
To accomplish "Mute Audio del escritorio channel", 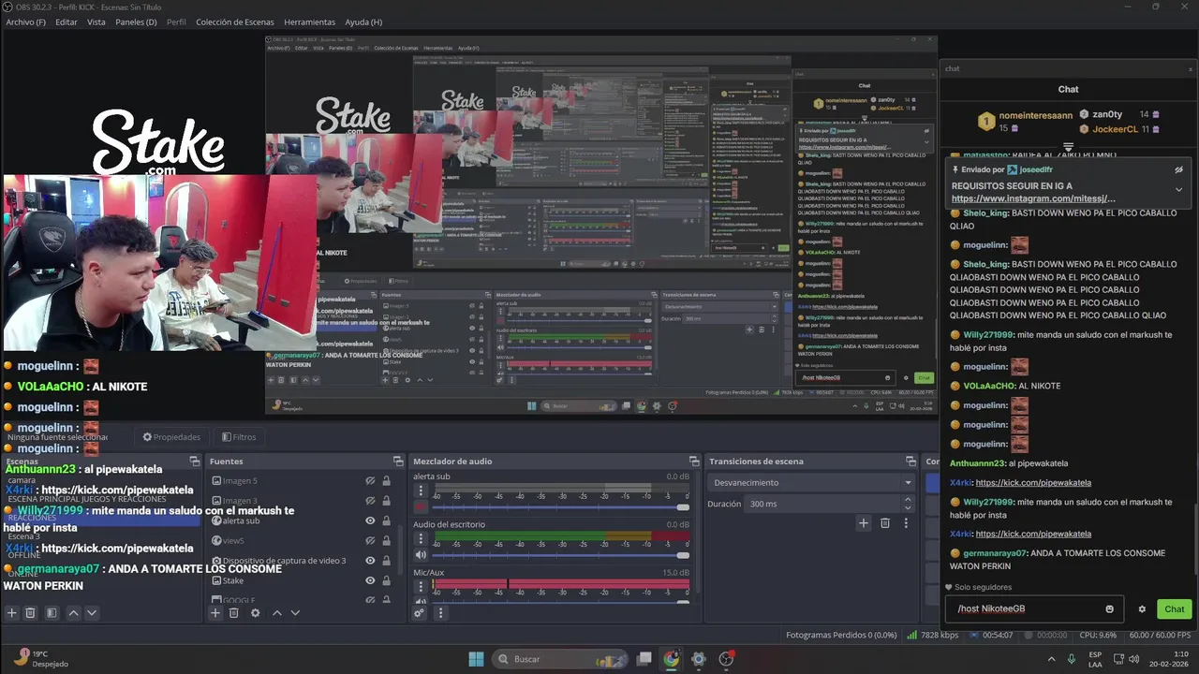I will coord(422,554).
